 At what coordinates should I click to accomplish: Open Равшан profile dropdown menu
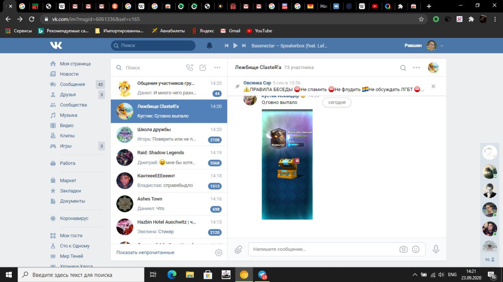click(424, 45)
